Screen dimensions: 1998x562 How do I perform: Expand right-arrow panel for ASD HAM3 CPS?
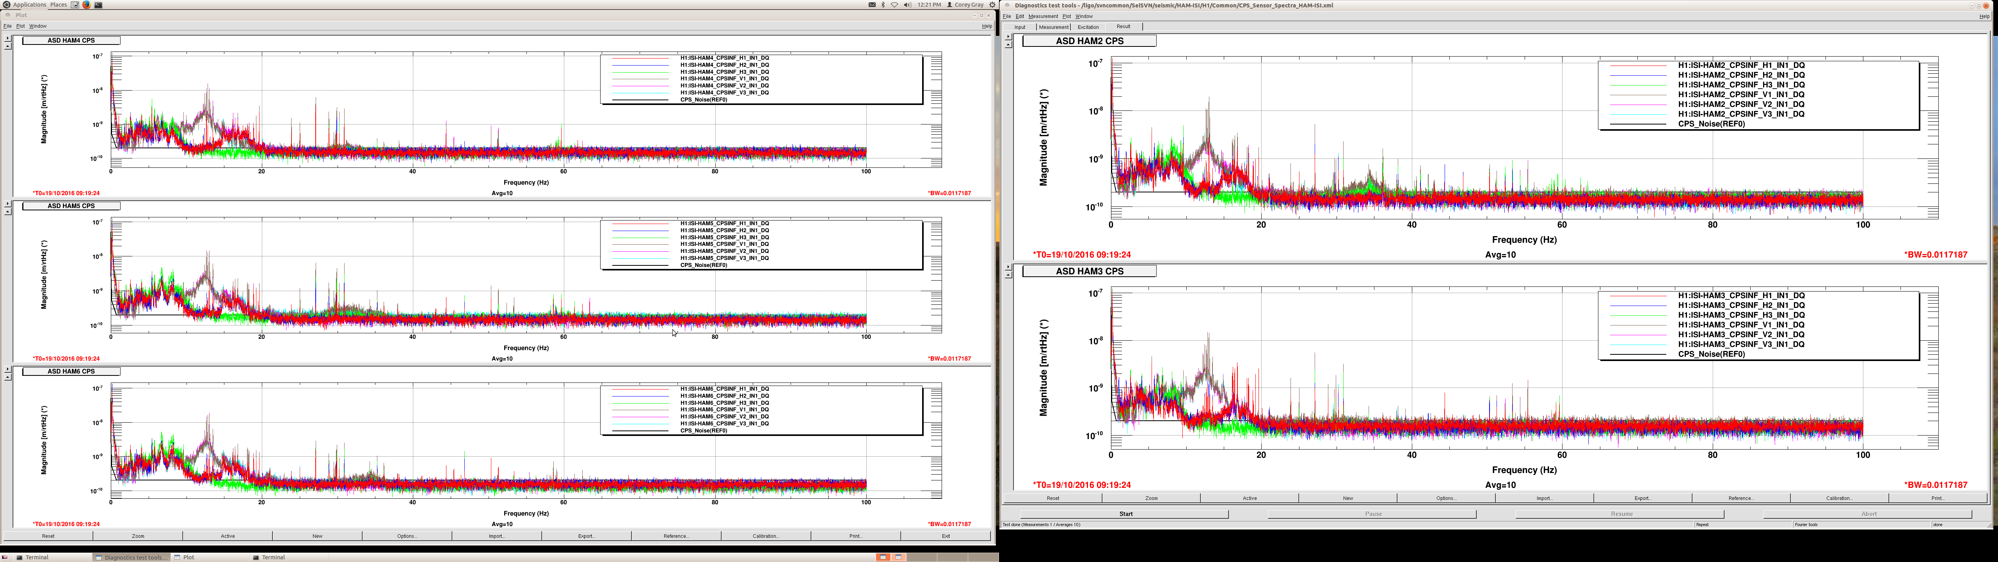[1008, 267]
